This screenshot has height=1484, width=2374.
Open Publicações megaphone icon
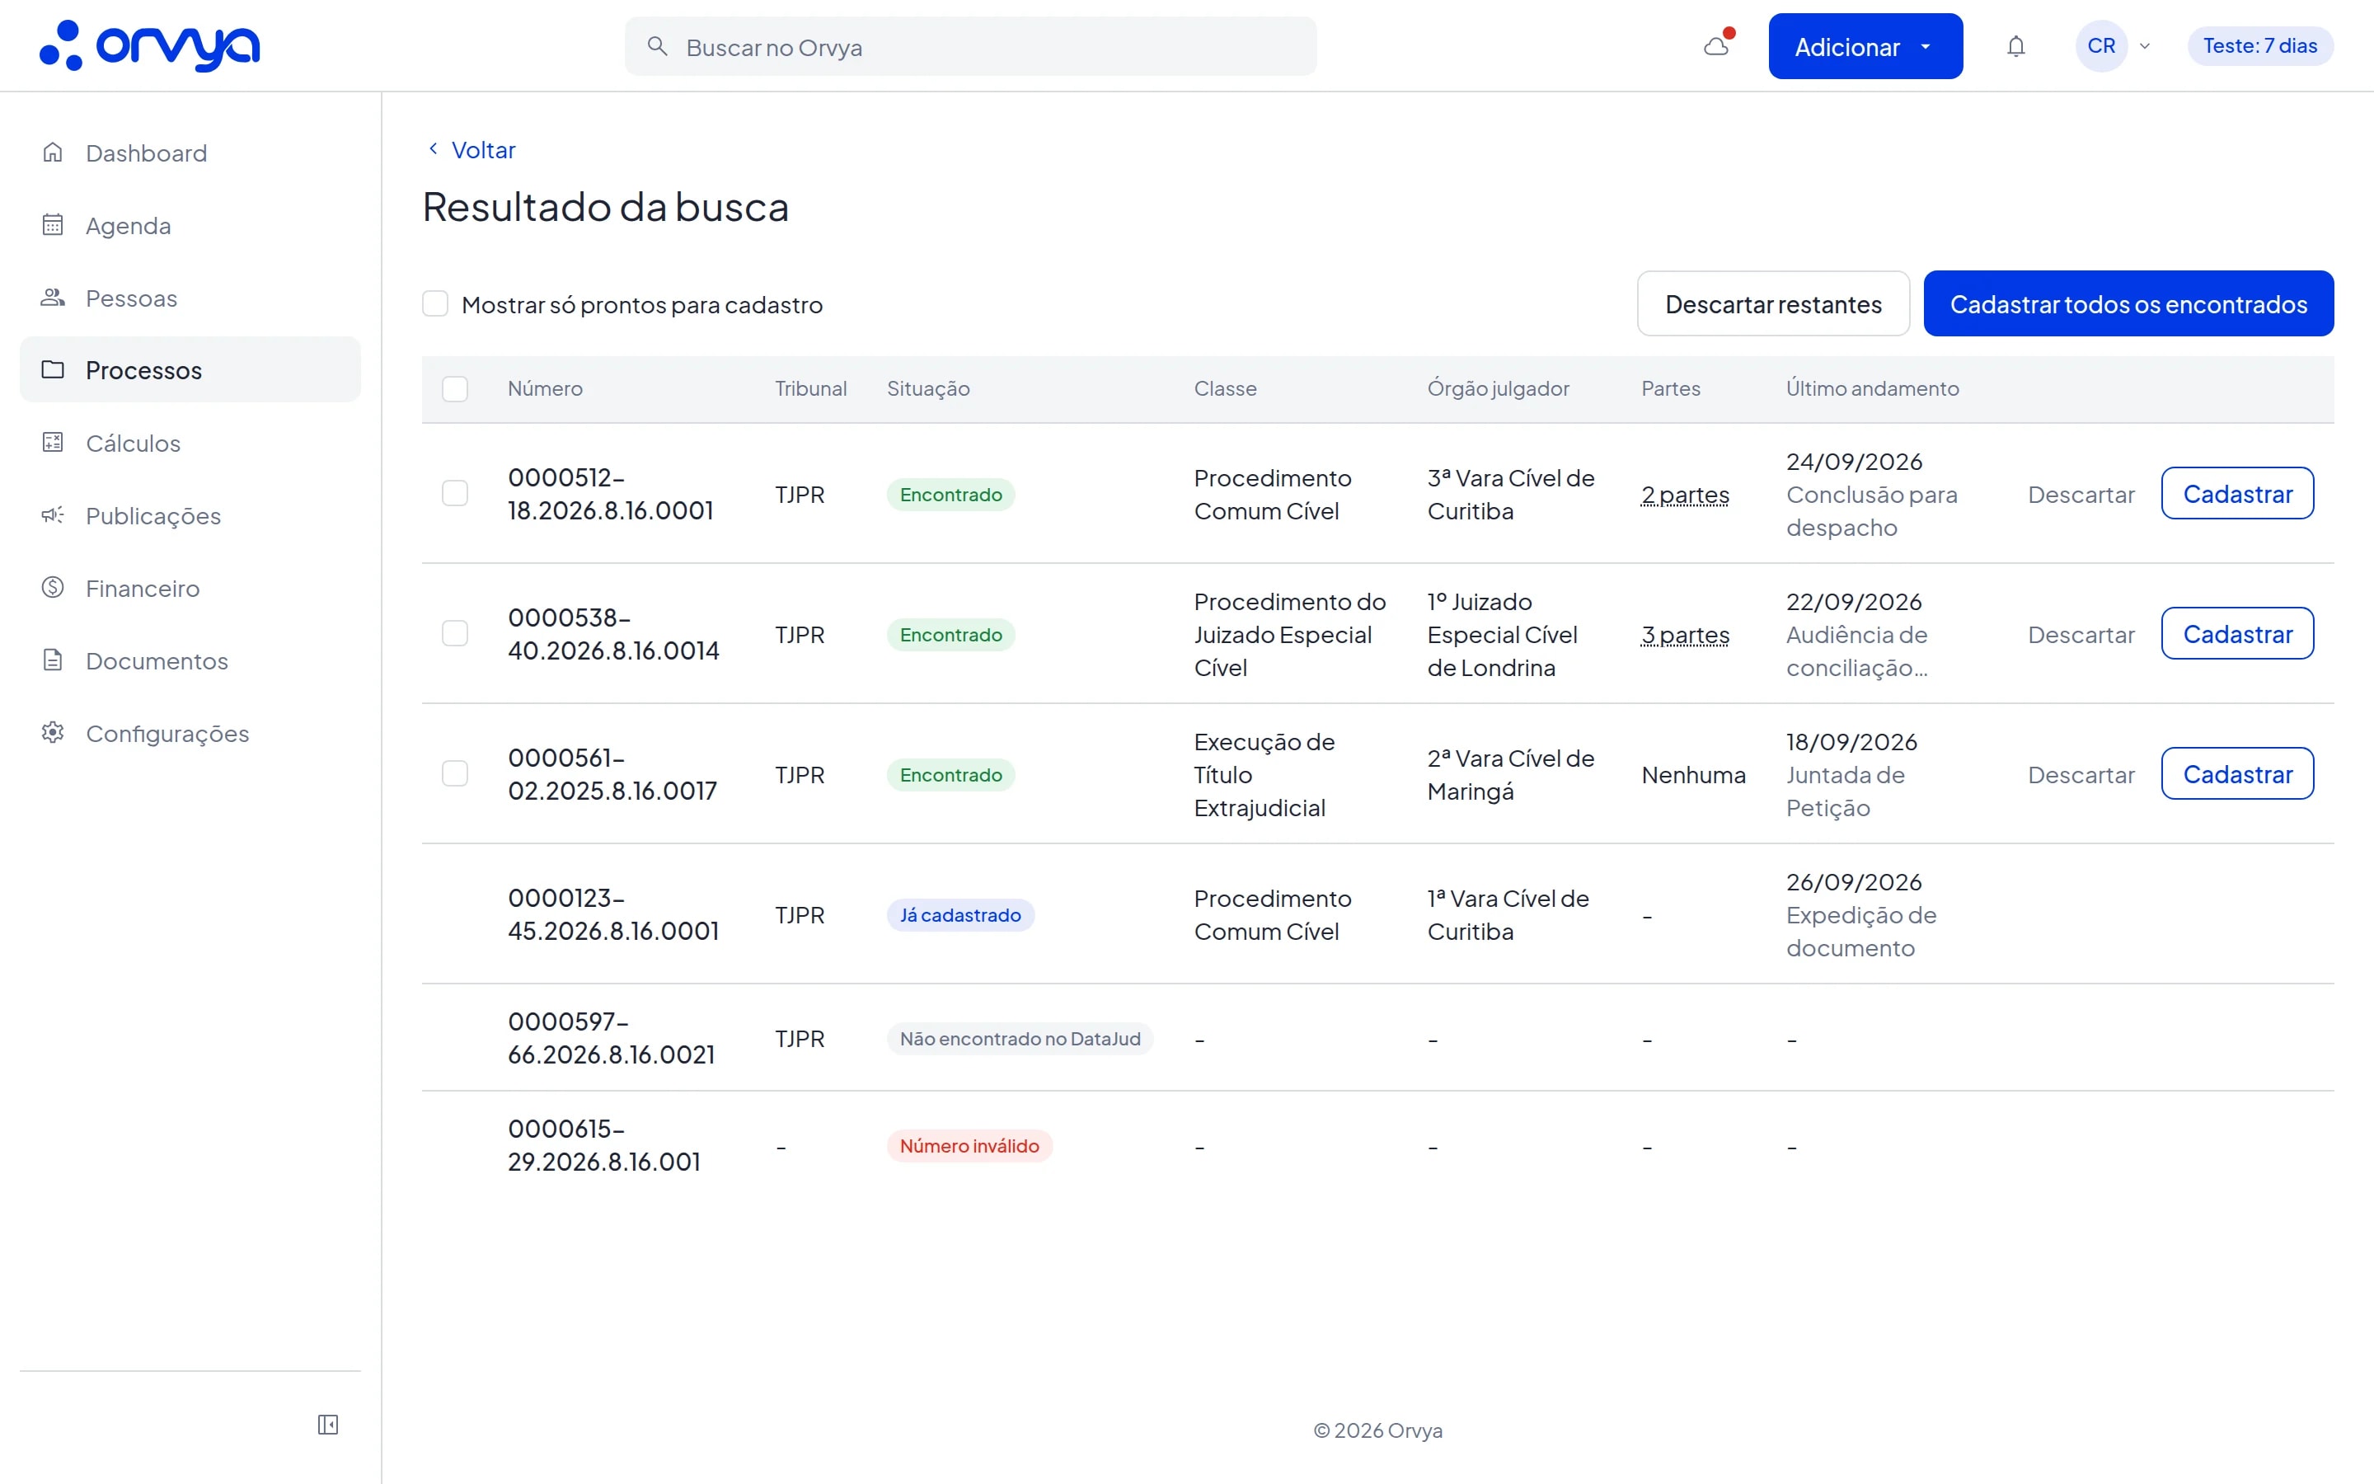pyautogui.click(x=53, y=515)
